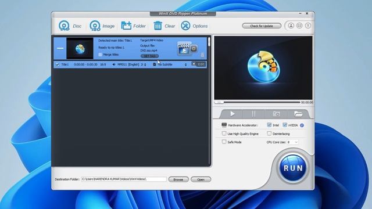The width and height of the screenshot is (372, 209).
Task: Open the user account icon
Action: 291,26
